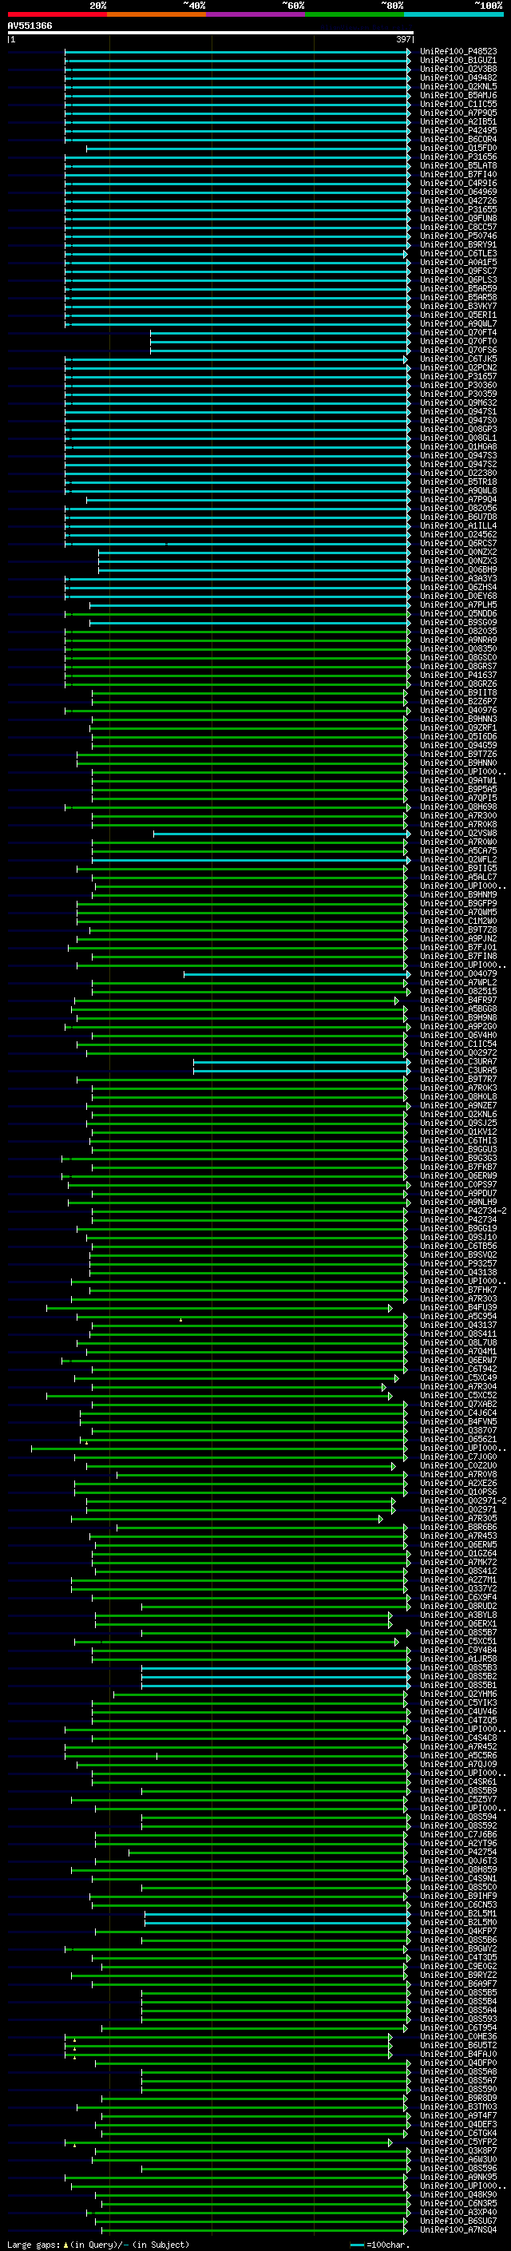Choose the UniRef100_Q9FSC7 hit label
The height and width of the screenshot is (2251, 511).
(458, 271)
